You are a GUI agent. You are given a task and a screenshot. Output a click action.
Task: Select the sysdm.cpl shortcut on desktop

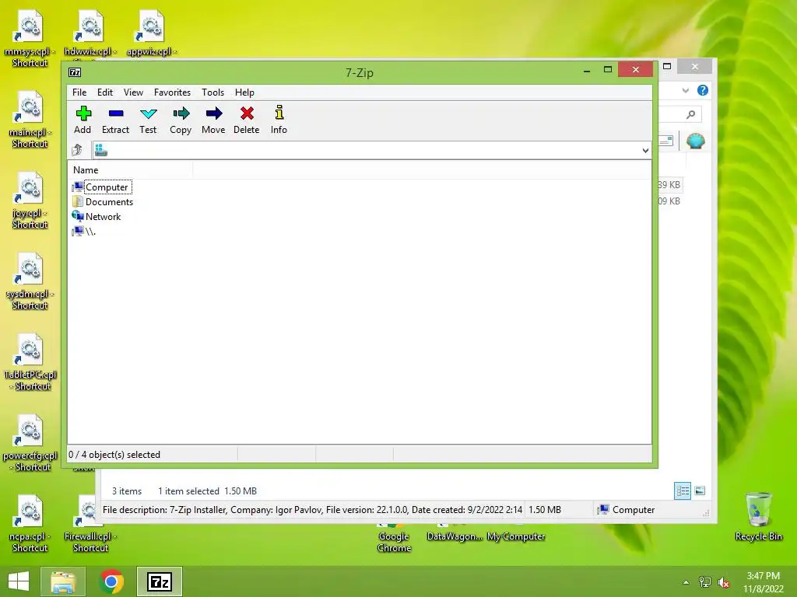point(30,281)
